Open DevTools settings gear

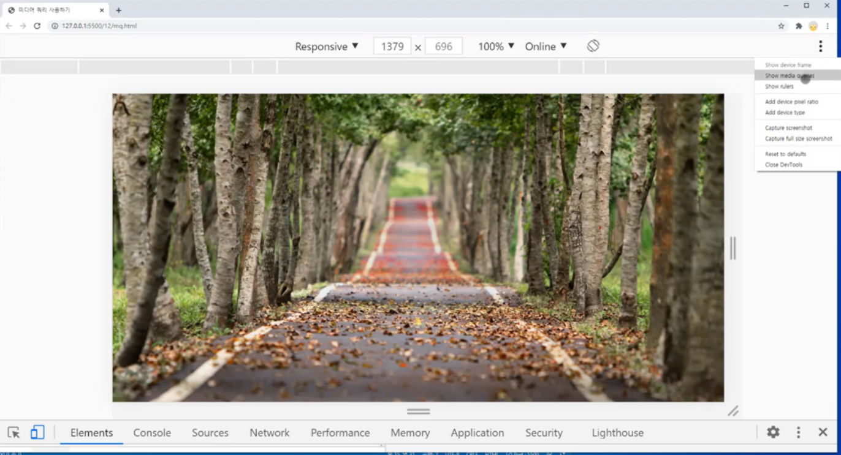click(774, 432)
